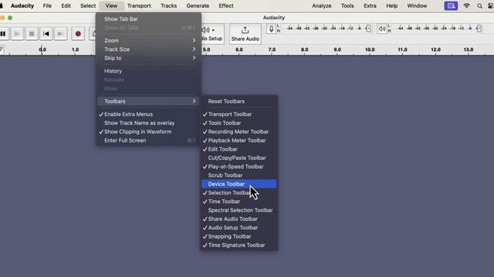Open the Tools menu

(x=347, y=5)
